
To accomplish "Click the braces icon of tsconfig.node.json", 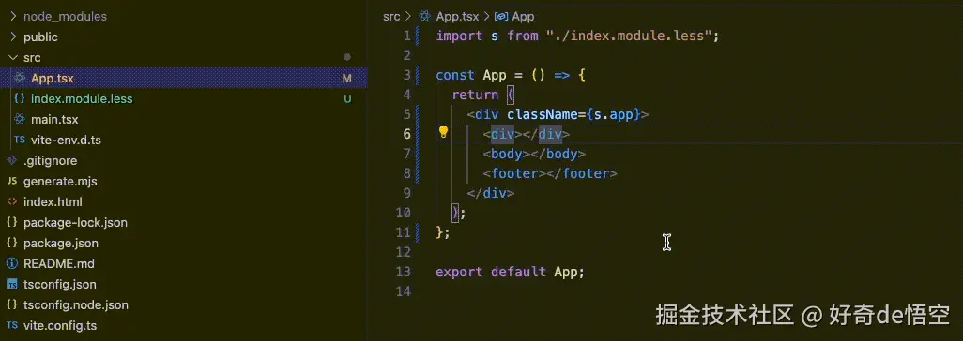I will point(11,304).
